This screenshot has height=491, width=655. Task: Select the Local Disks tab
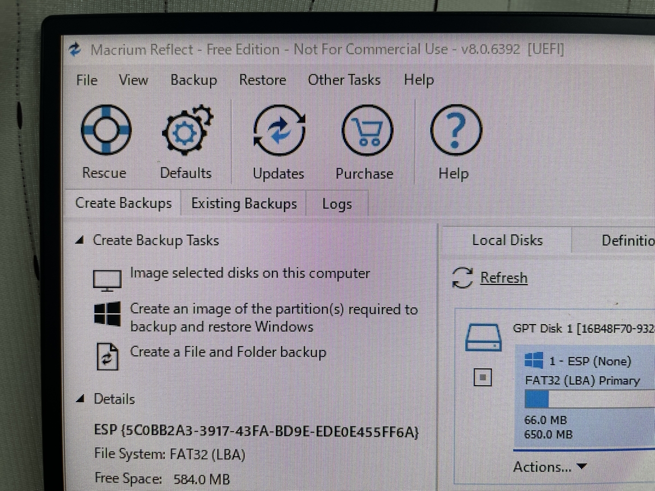pyautogui.click(x=507, y=241)
